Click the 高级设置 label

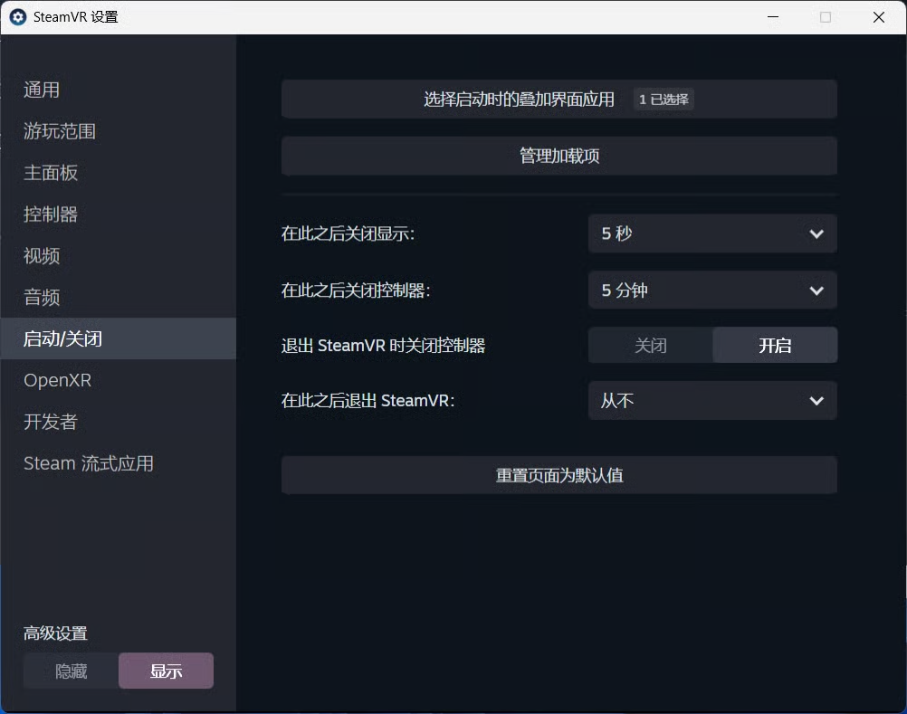pyautogui.click(x=55, y=633)
